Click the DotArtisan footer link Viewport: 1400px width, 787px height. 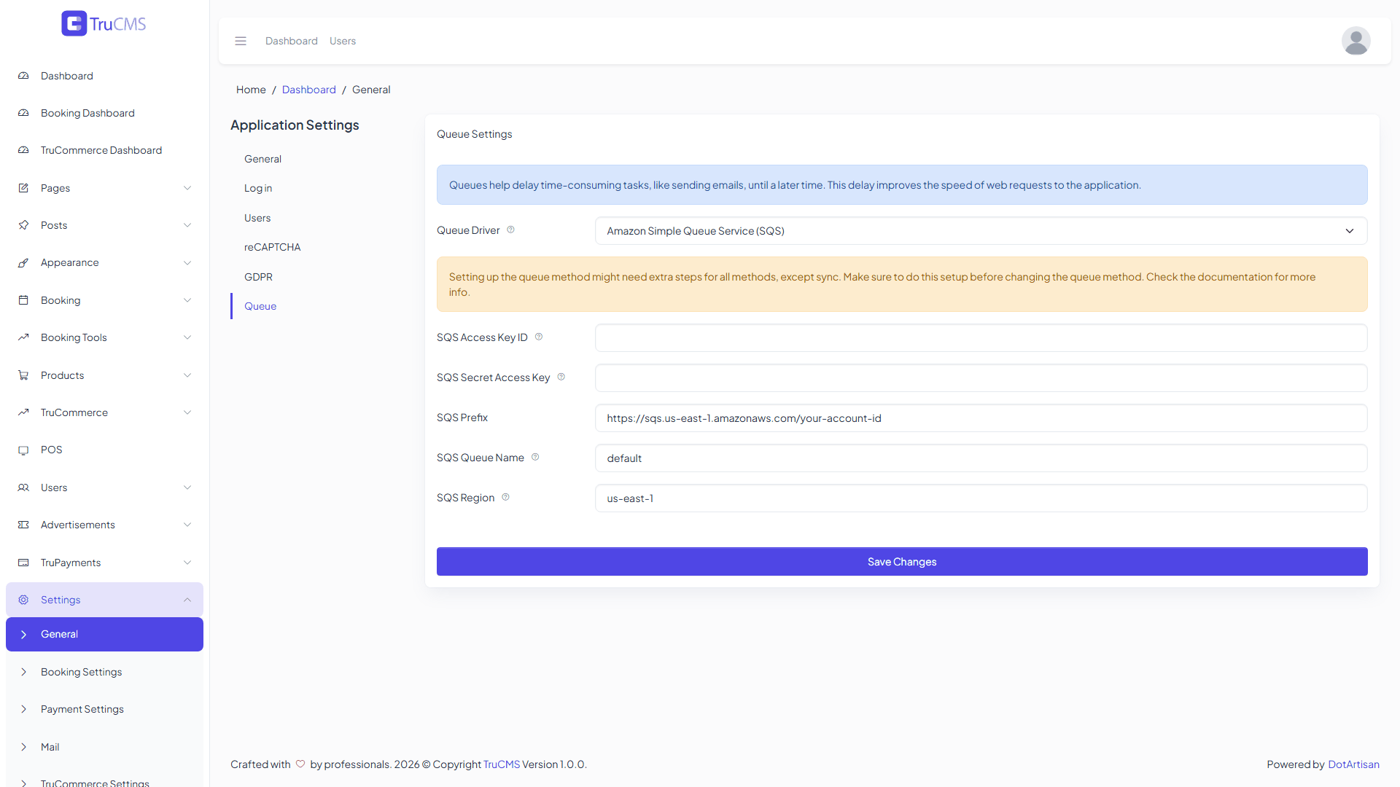(1353, 764)
